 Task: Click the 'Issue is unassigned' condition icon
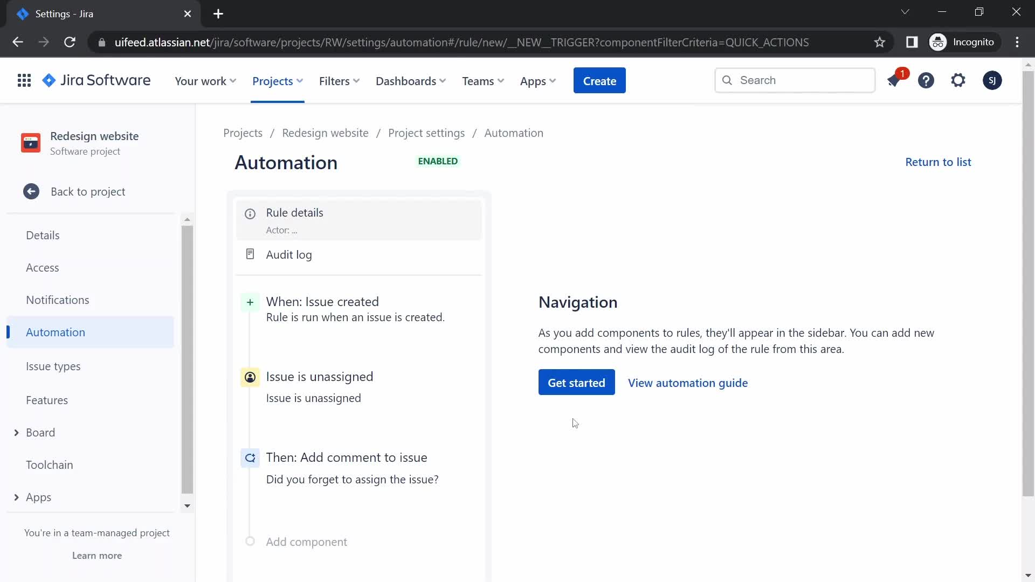pos(250,377)
